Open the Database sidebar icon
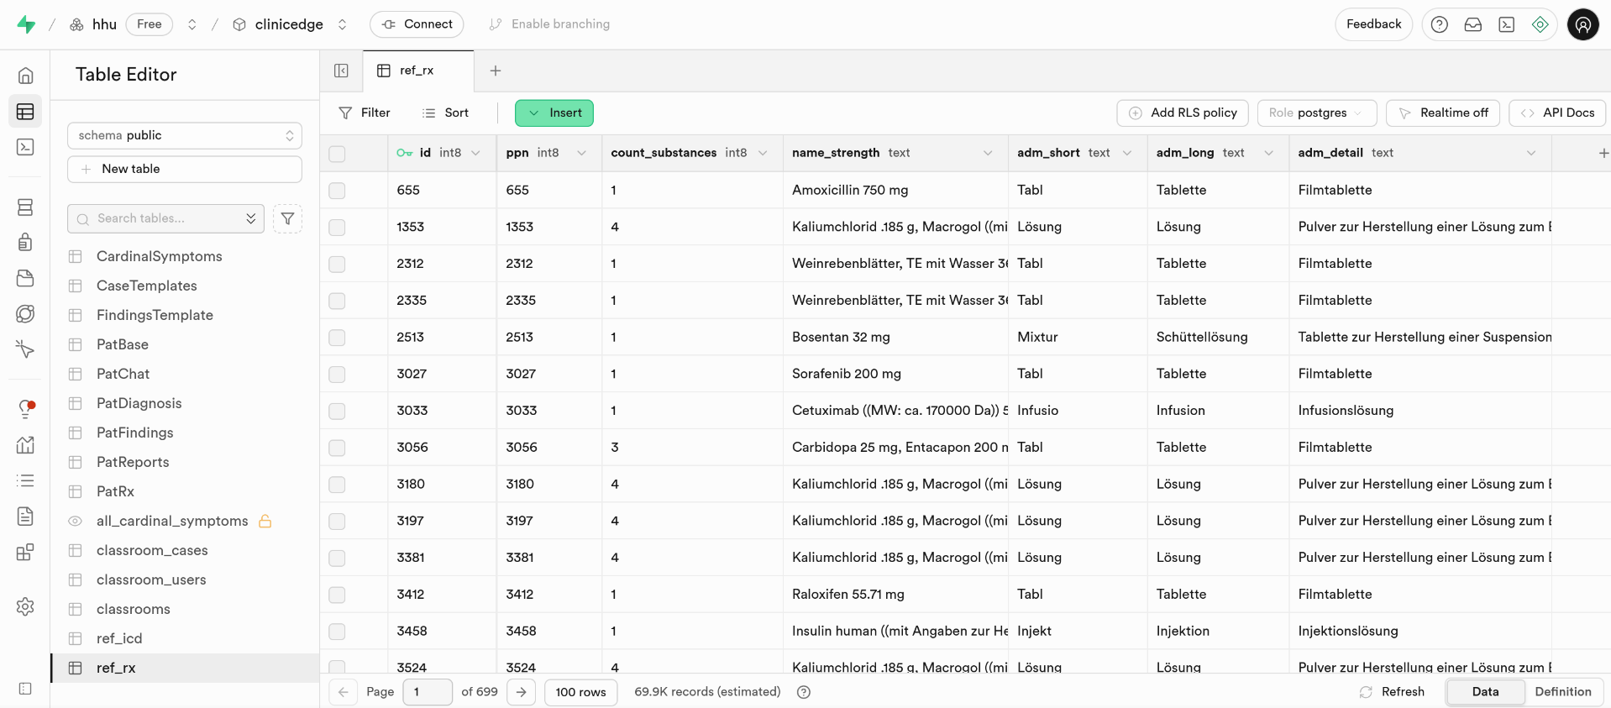 [x=25, y=207]
